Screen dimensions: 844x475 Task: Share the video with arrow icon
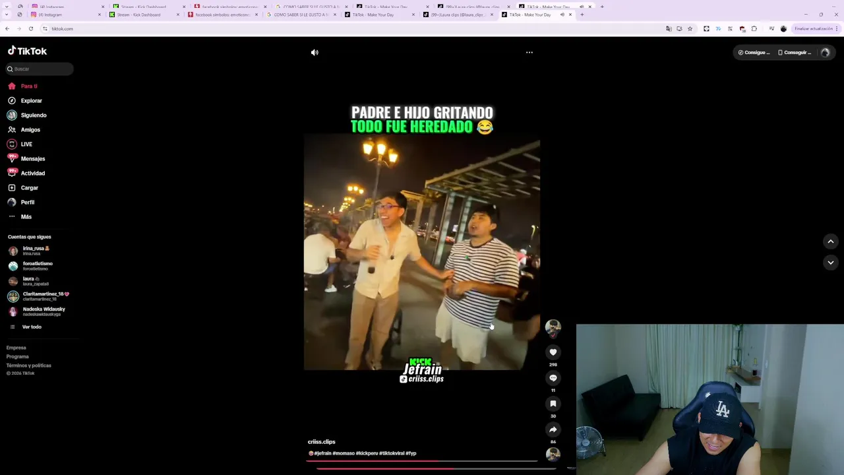(553, 429)
